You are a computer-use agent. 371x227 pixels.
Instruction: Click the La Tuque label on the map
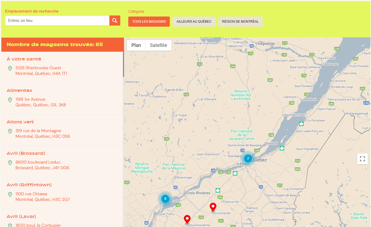pyautogui.click(x=180, y=115)
